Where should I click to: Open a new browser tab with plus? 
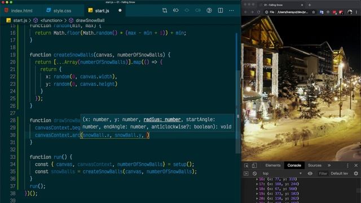[310, 5]
